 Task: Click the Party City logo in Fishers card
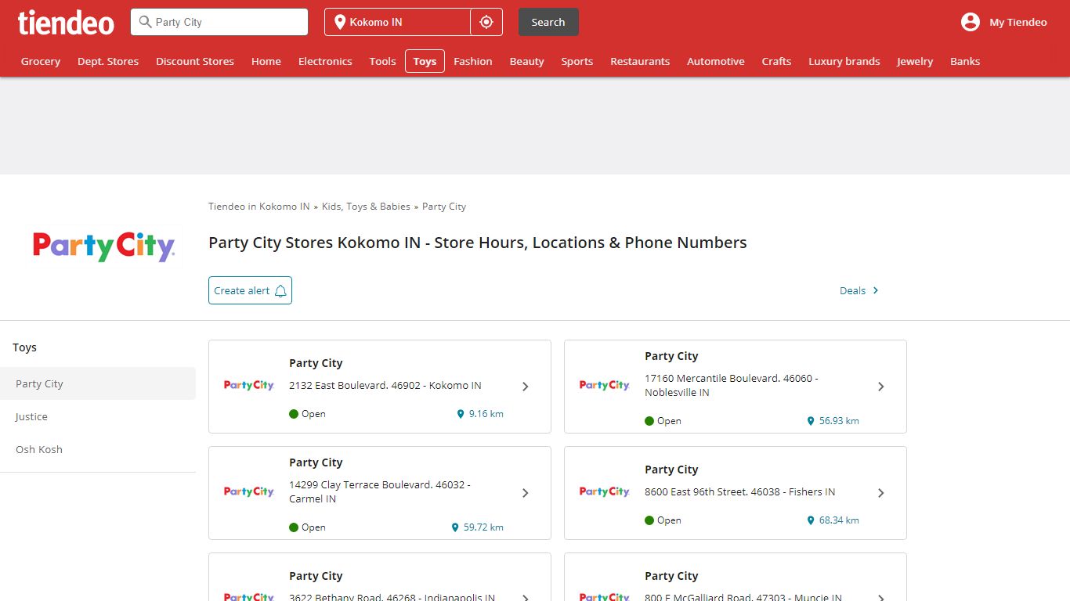pos(605,491)
